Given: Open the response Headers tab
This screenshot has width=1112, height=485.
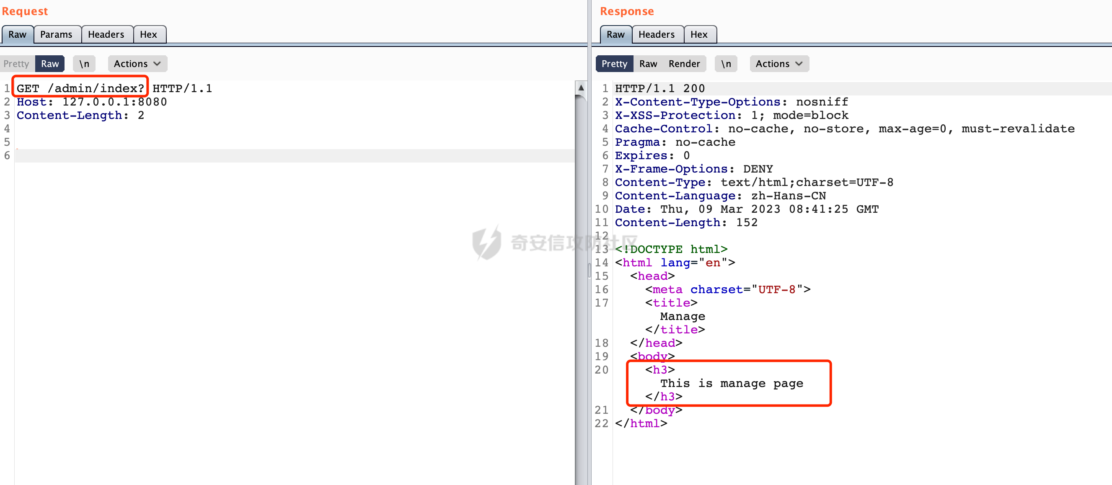Looking at the screenshot, I should [x=656, y=34].
